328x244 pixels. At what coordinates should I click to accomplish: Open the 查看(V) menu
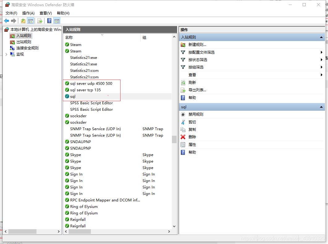46,13
